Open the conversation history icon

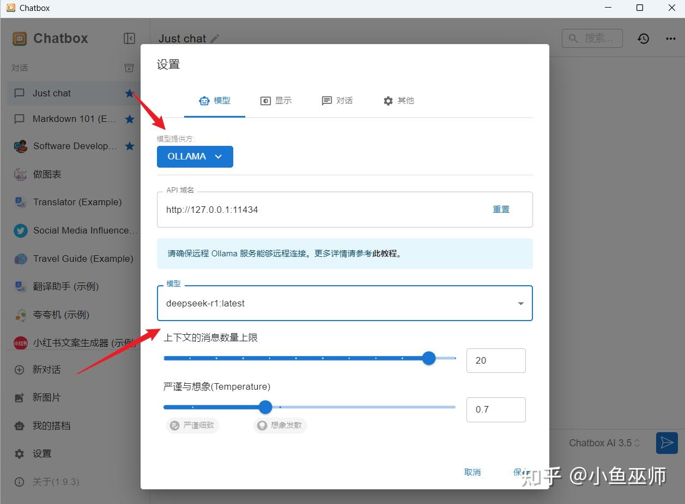point(643,38)
